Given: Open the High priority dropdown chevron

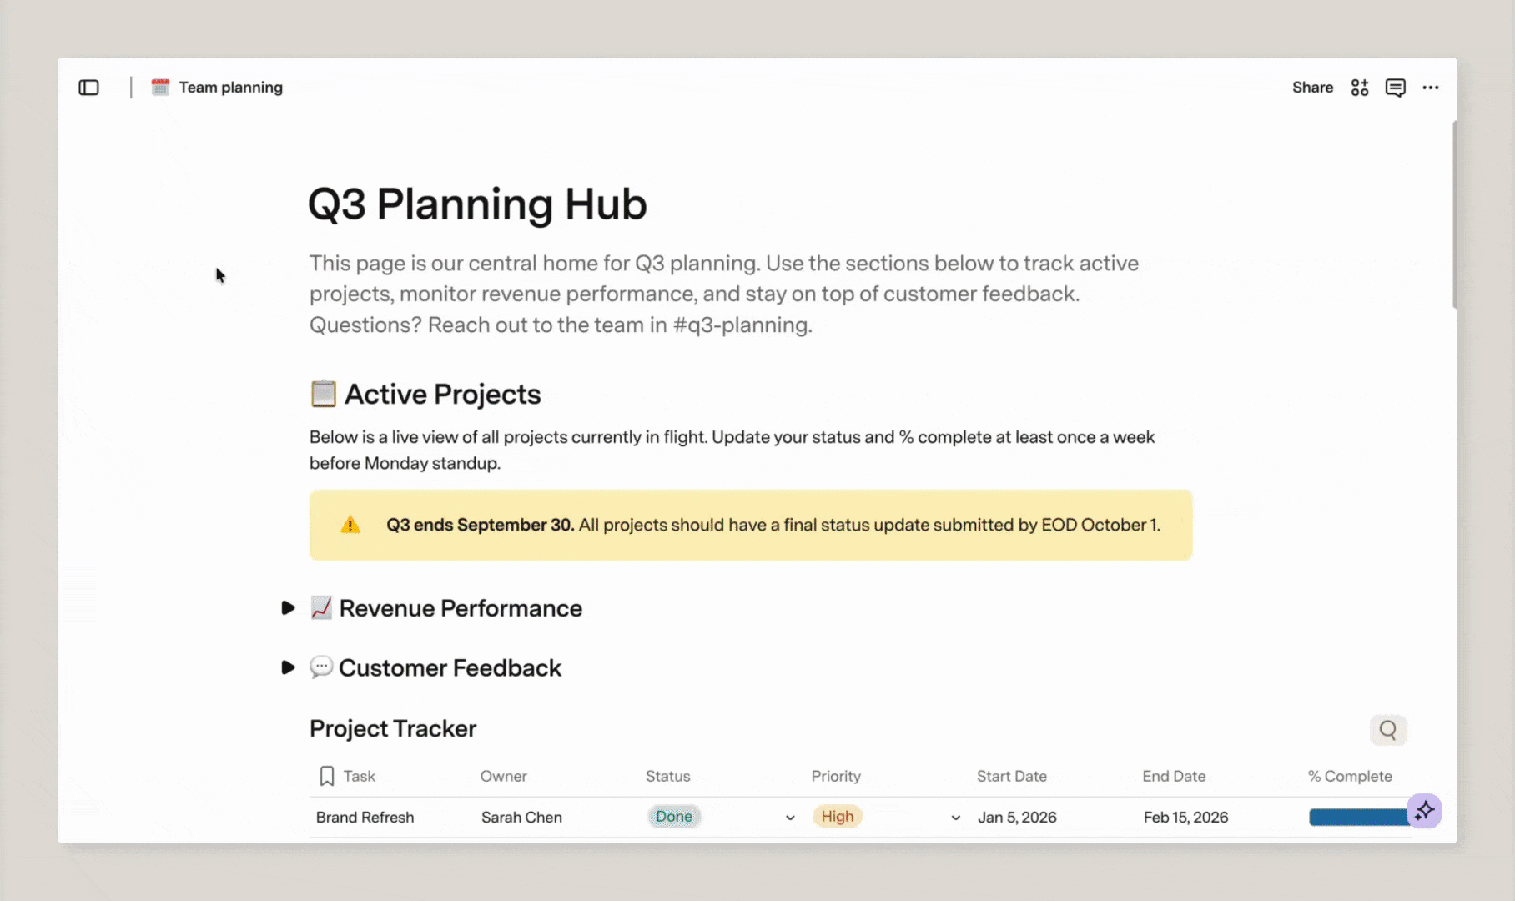Looking at the screenshot, I should (x=956, y=818).
